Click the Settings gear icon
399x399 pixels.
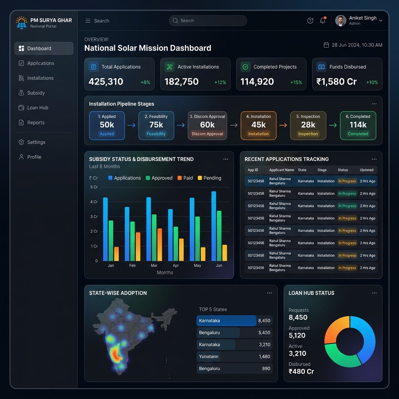pyautogui.click(x=21, y=142)
